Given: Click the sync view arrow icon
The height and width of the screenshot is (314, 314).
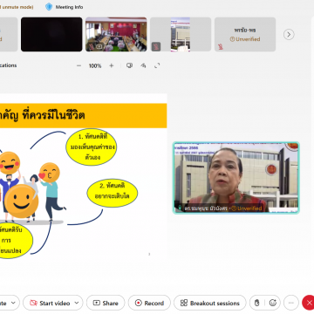Looking at the screenshot, I should point(143,65).
